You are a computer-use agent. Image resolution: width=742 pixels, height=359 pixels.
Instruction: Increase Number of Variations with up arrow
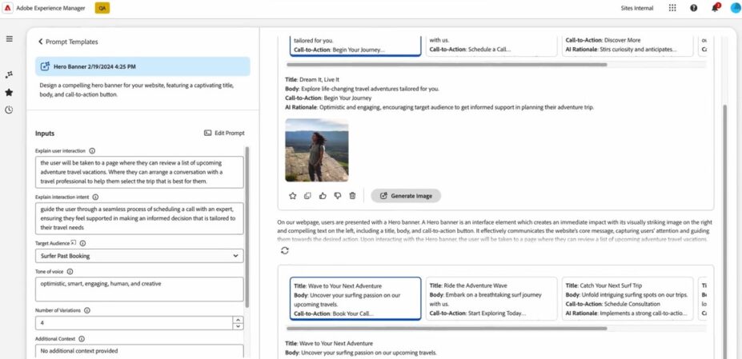point(238,320)
